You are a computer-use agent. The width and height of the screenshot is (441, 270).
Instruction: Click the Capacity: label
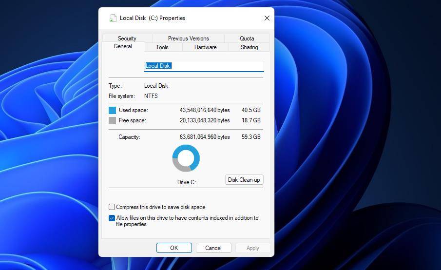129,137
